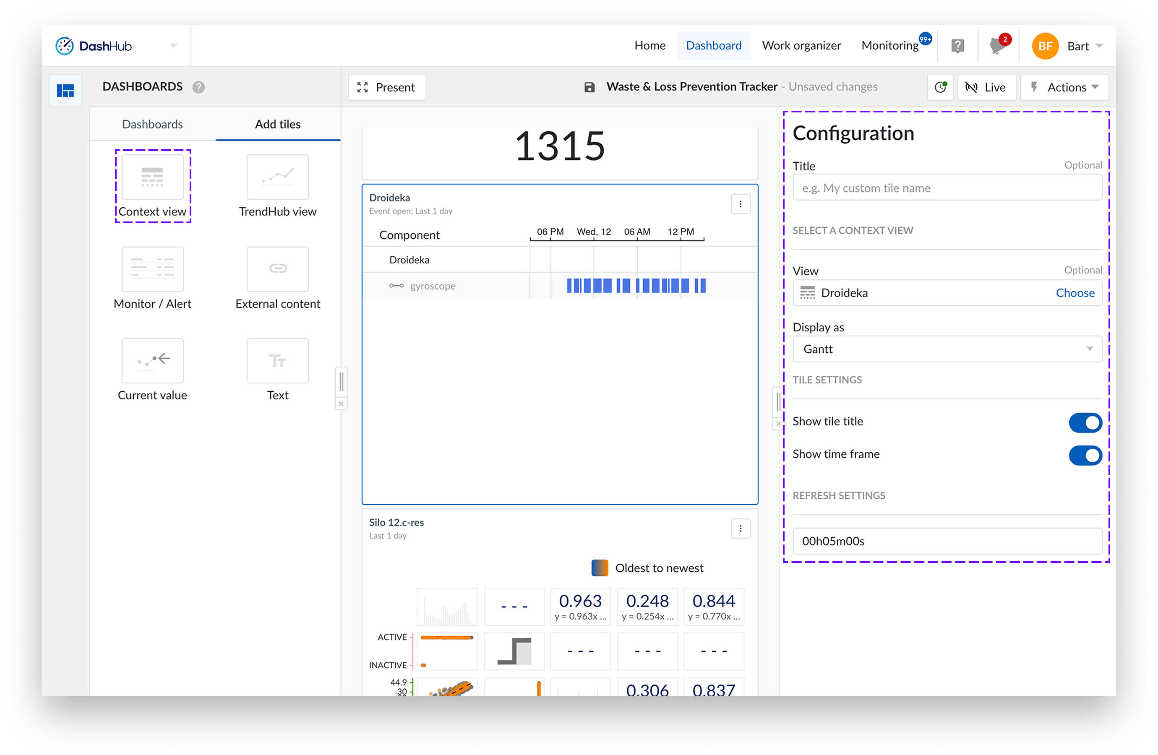The image size is (1158, 755).
Task: Go to Work organizer menu
Action: tap(801, 46)
